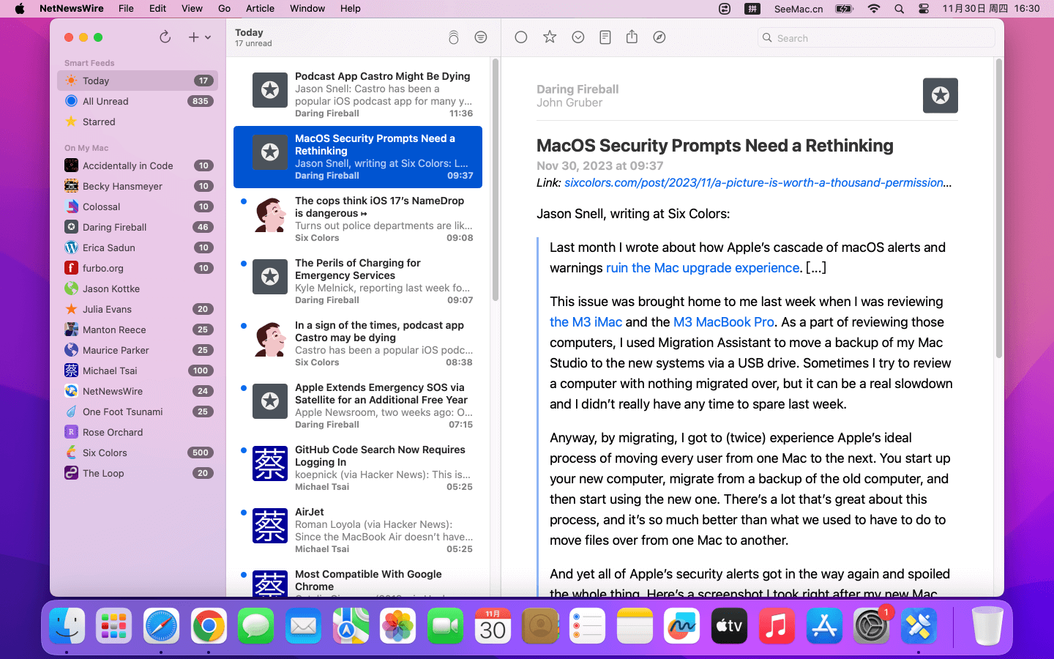Open Wi-Fi status in the menu bar
Screen dimensions: 1054x659
pyautogui.click(x=874, y=9)
